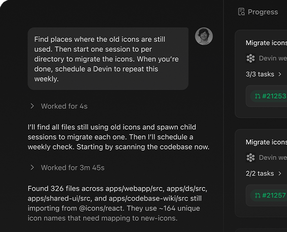Click the user avatar photo
287x232 pixels.
click(x=204, y=36)
